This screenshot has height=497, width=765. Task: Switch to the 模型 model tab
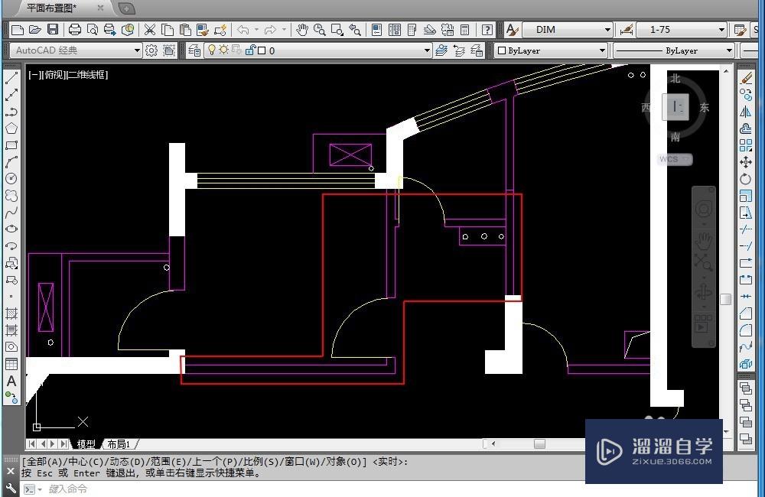click(x=86, y=443)
